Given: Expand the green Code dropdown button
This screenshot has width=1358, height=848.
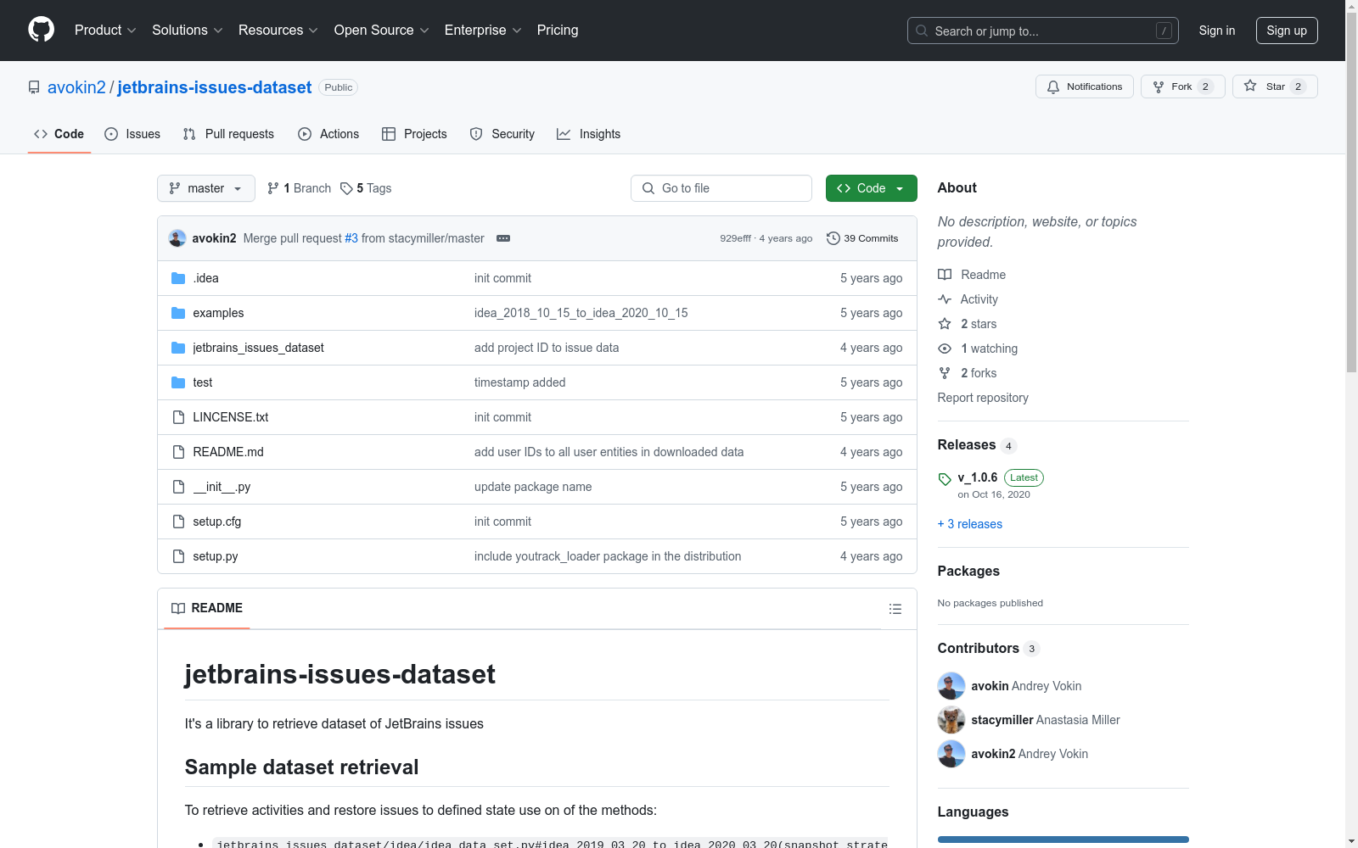Looking at the screenshot, I should pyautogui.click(x=871, y=188).
